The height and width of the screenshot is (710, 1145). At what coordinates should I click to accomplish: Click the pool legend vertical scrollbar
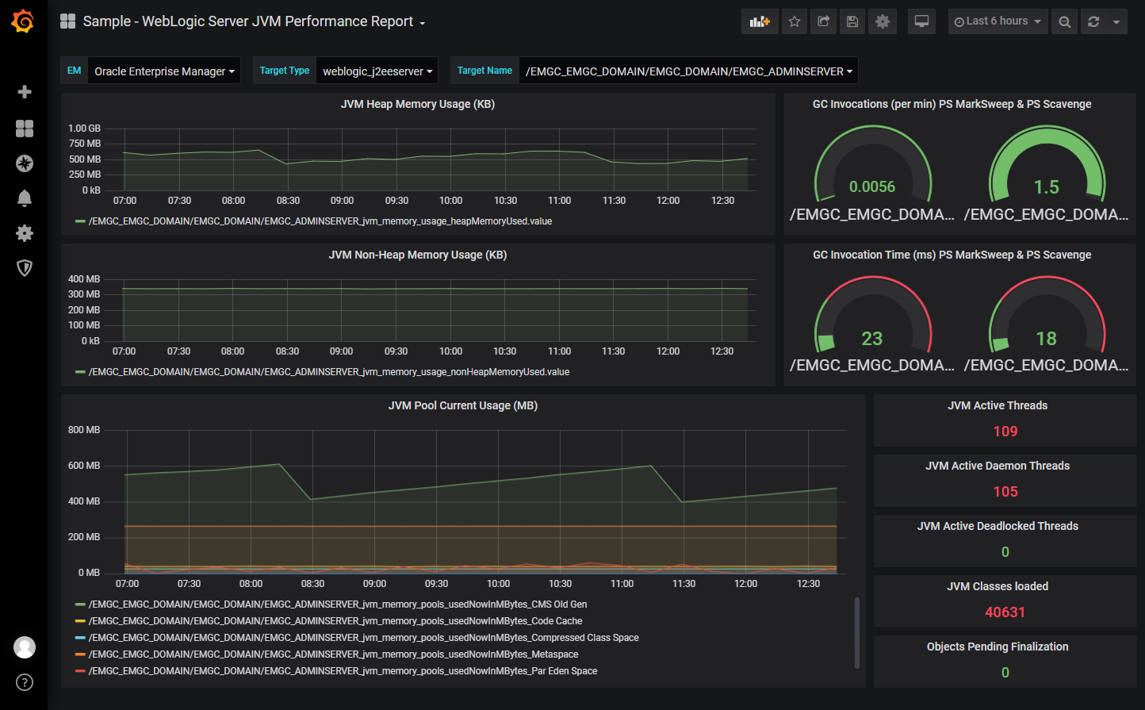[856, 633]
